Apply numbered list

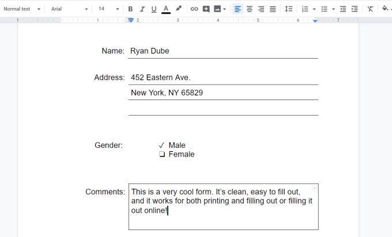click(x=305, y=9)
